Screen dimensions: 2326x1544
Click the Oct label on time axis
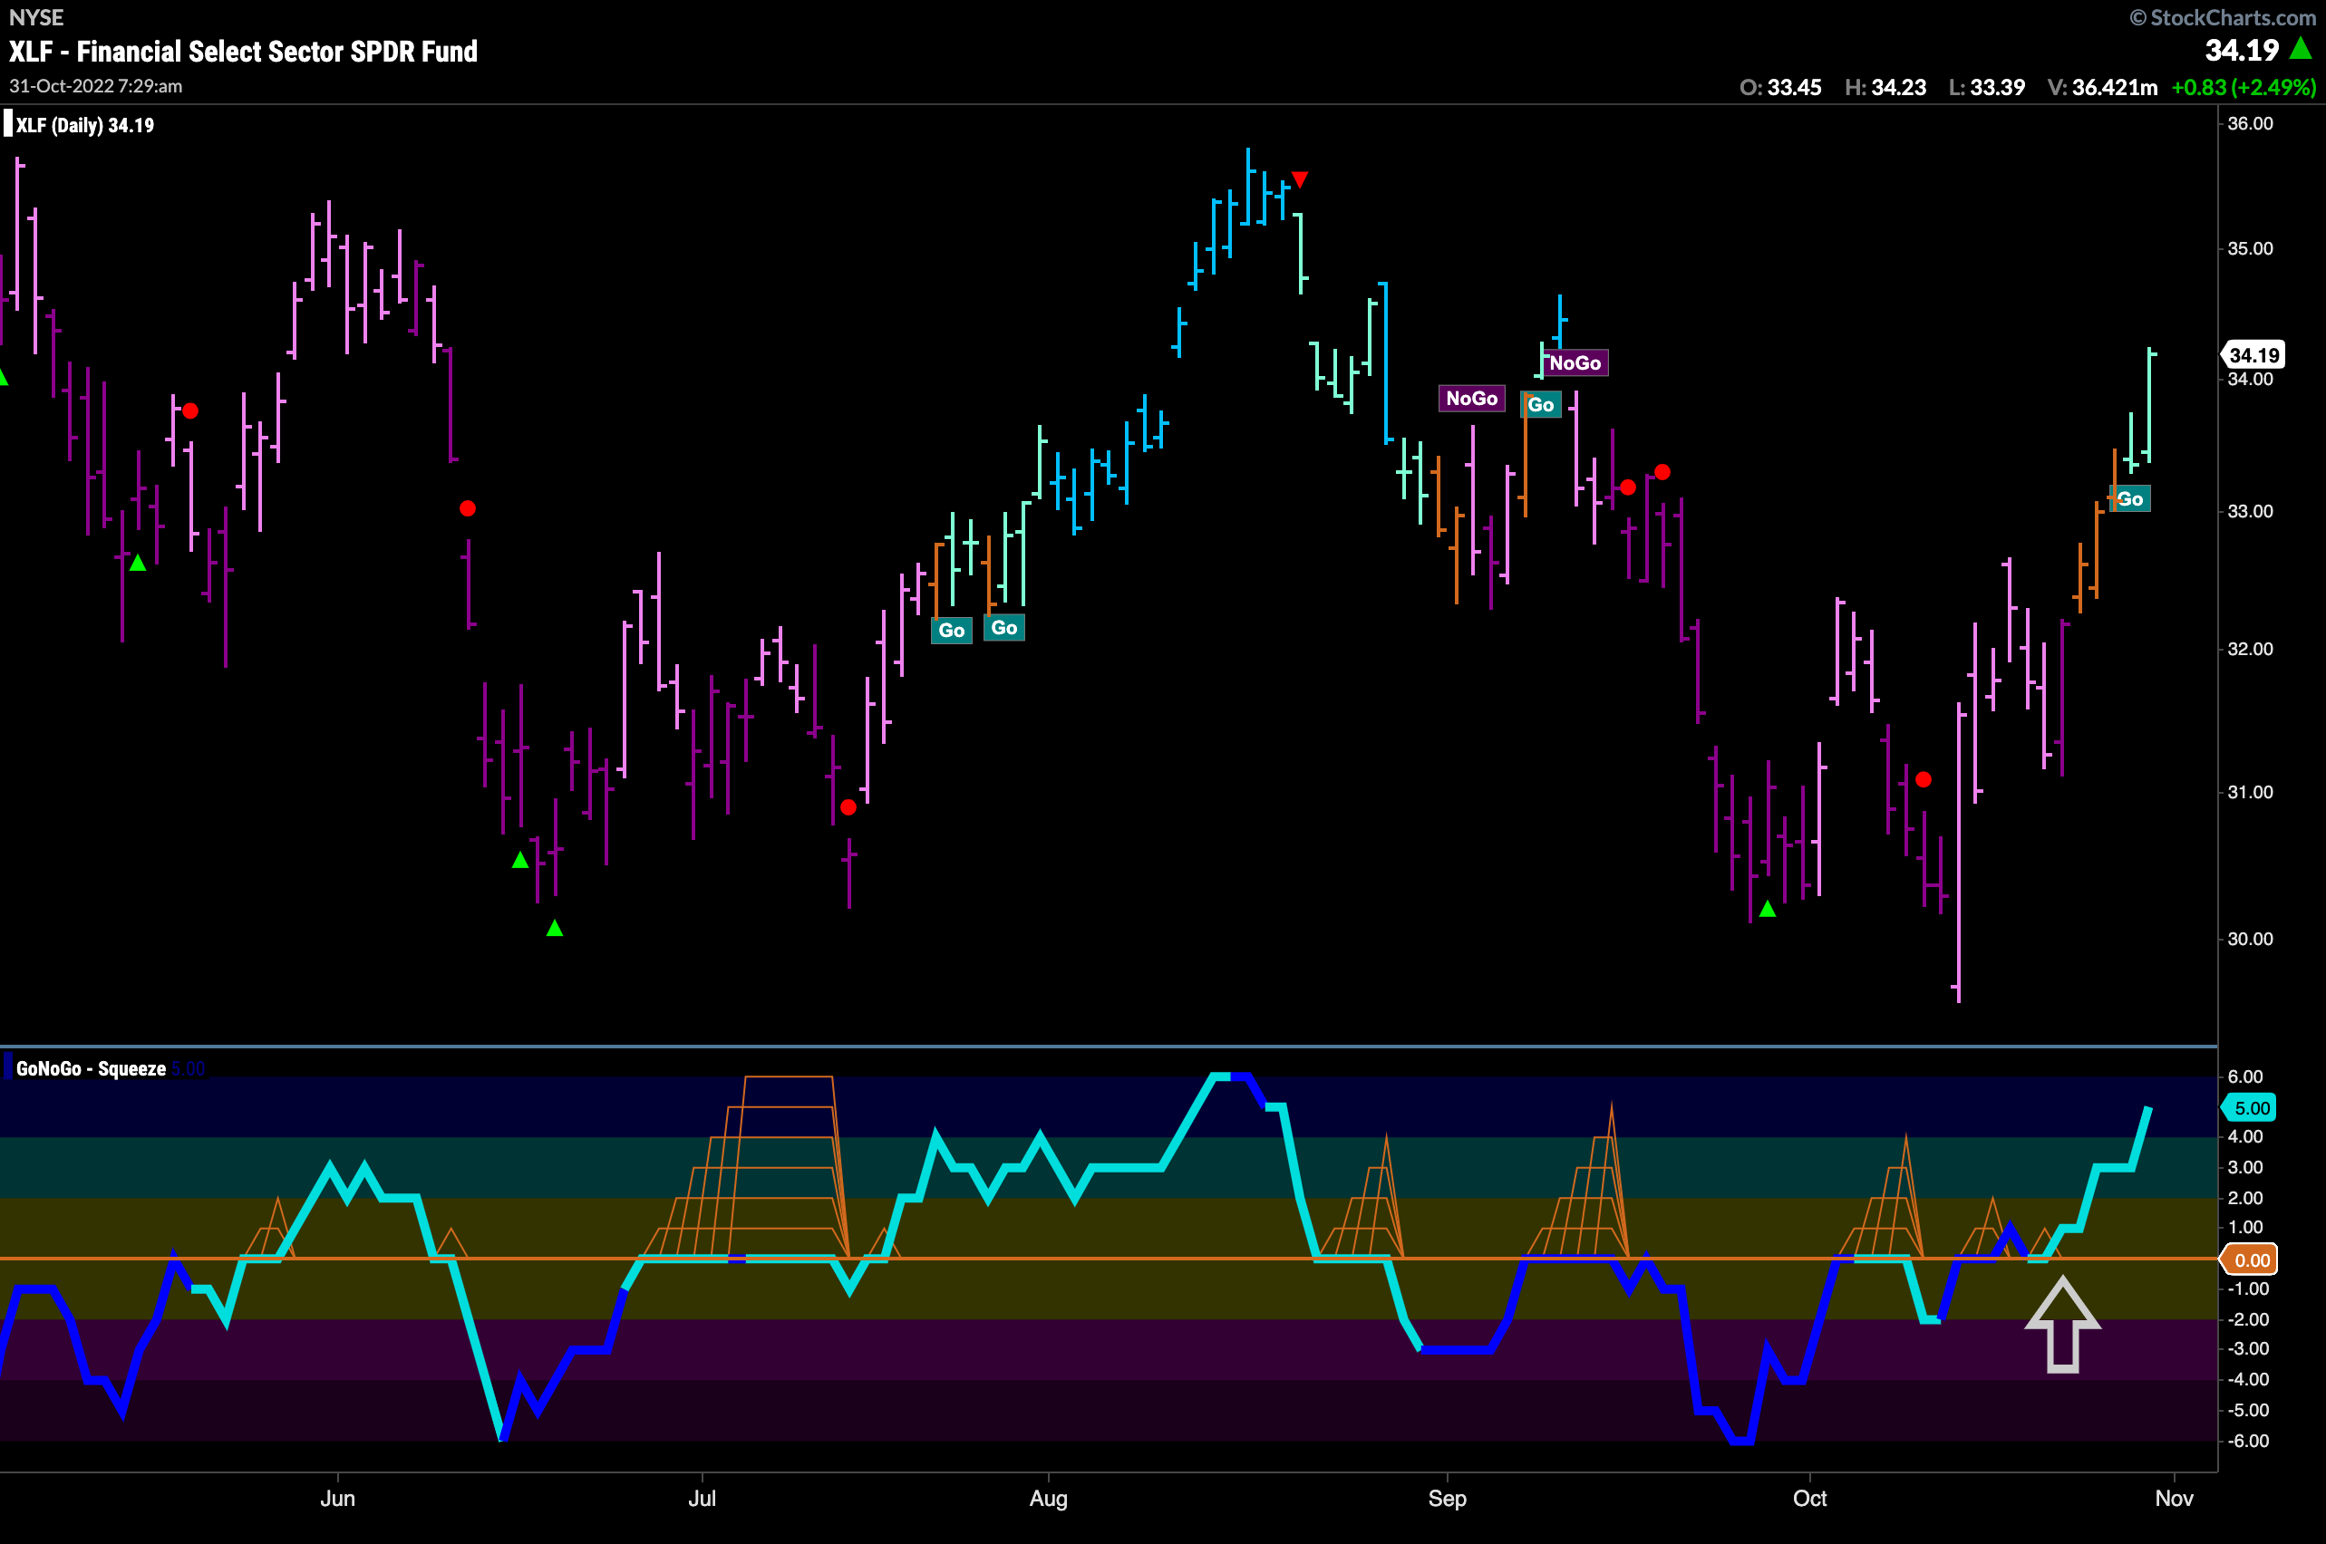(1810, 1498)
